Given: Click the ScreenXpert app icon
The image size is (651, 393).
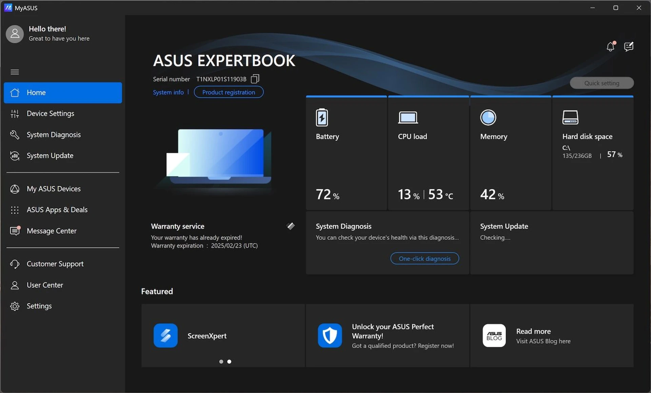Looking at the screenshot, I should pyautogui.click(x=165, y=335).
